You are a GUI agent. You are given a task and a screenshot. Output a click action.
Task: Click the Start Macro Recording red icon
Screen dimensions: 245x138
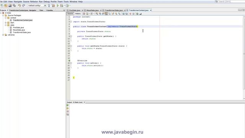130,14
